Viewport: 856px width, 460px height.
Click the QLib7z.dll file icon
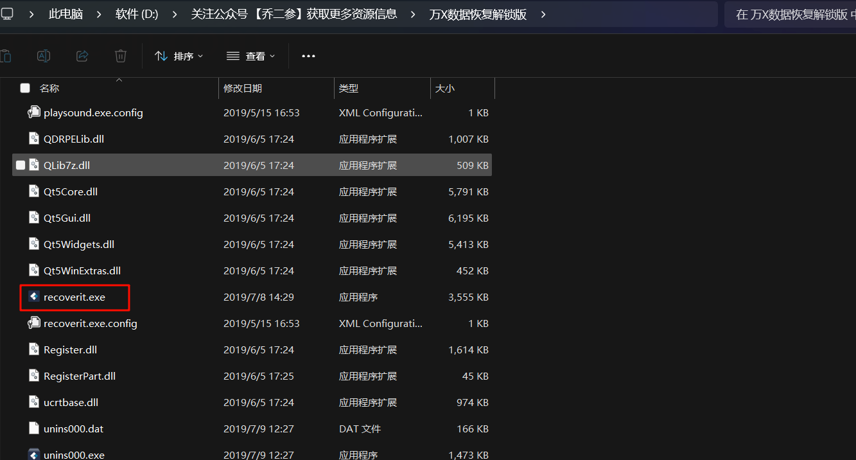point(34,165)
